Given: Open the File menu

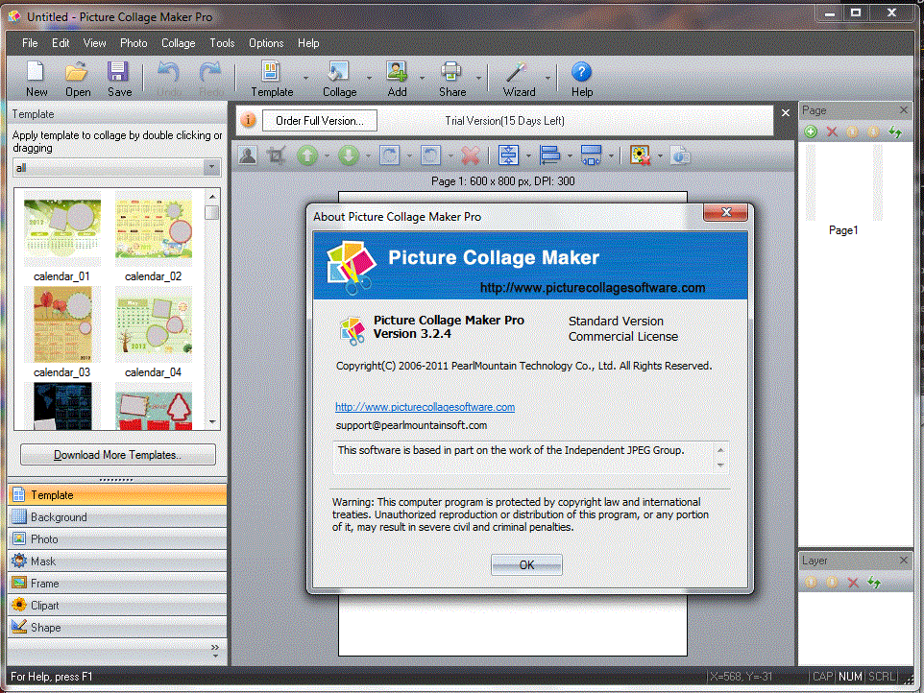Looking at the screenshot, I should [x=30, y=43].
